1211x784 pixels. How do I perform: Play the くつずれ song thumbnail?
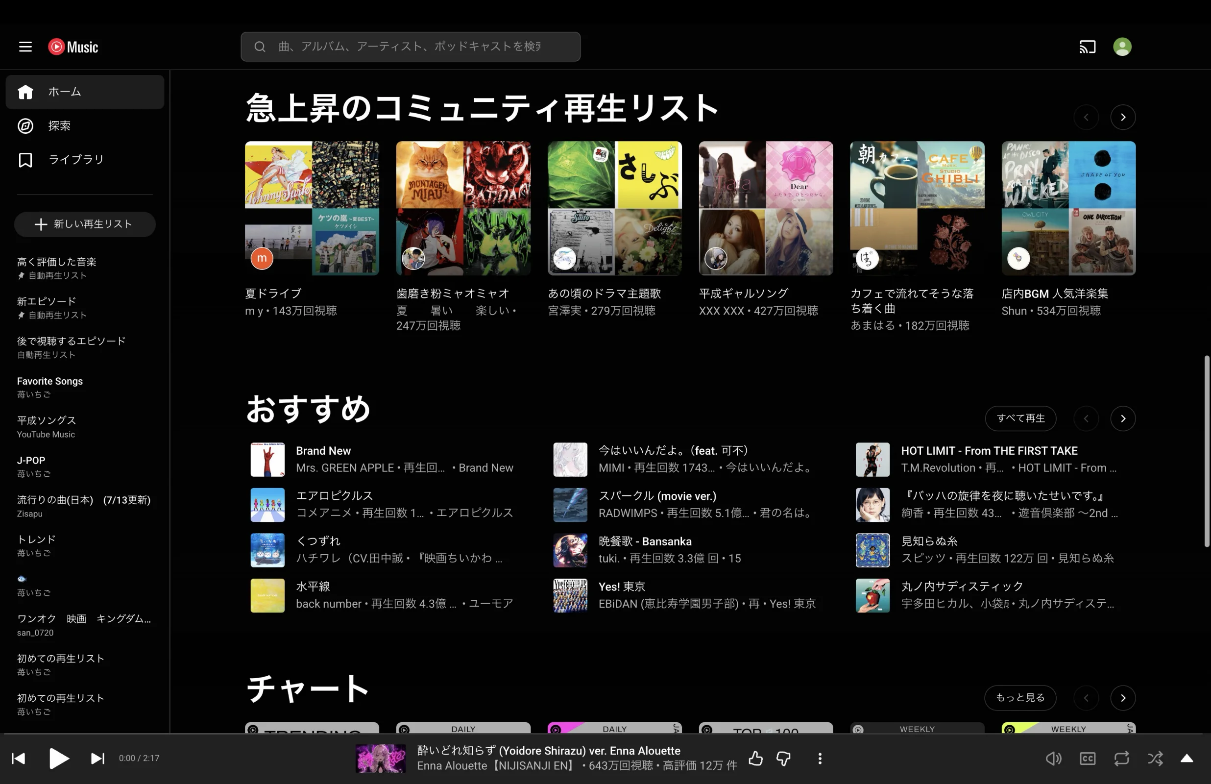tap(267, 550)
